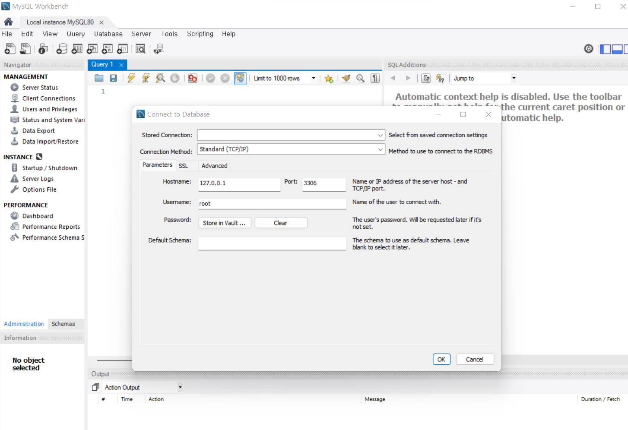Click the Username input field
Screen dimensions: 628x430
272,204
